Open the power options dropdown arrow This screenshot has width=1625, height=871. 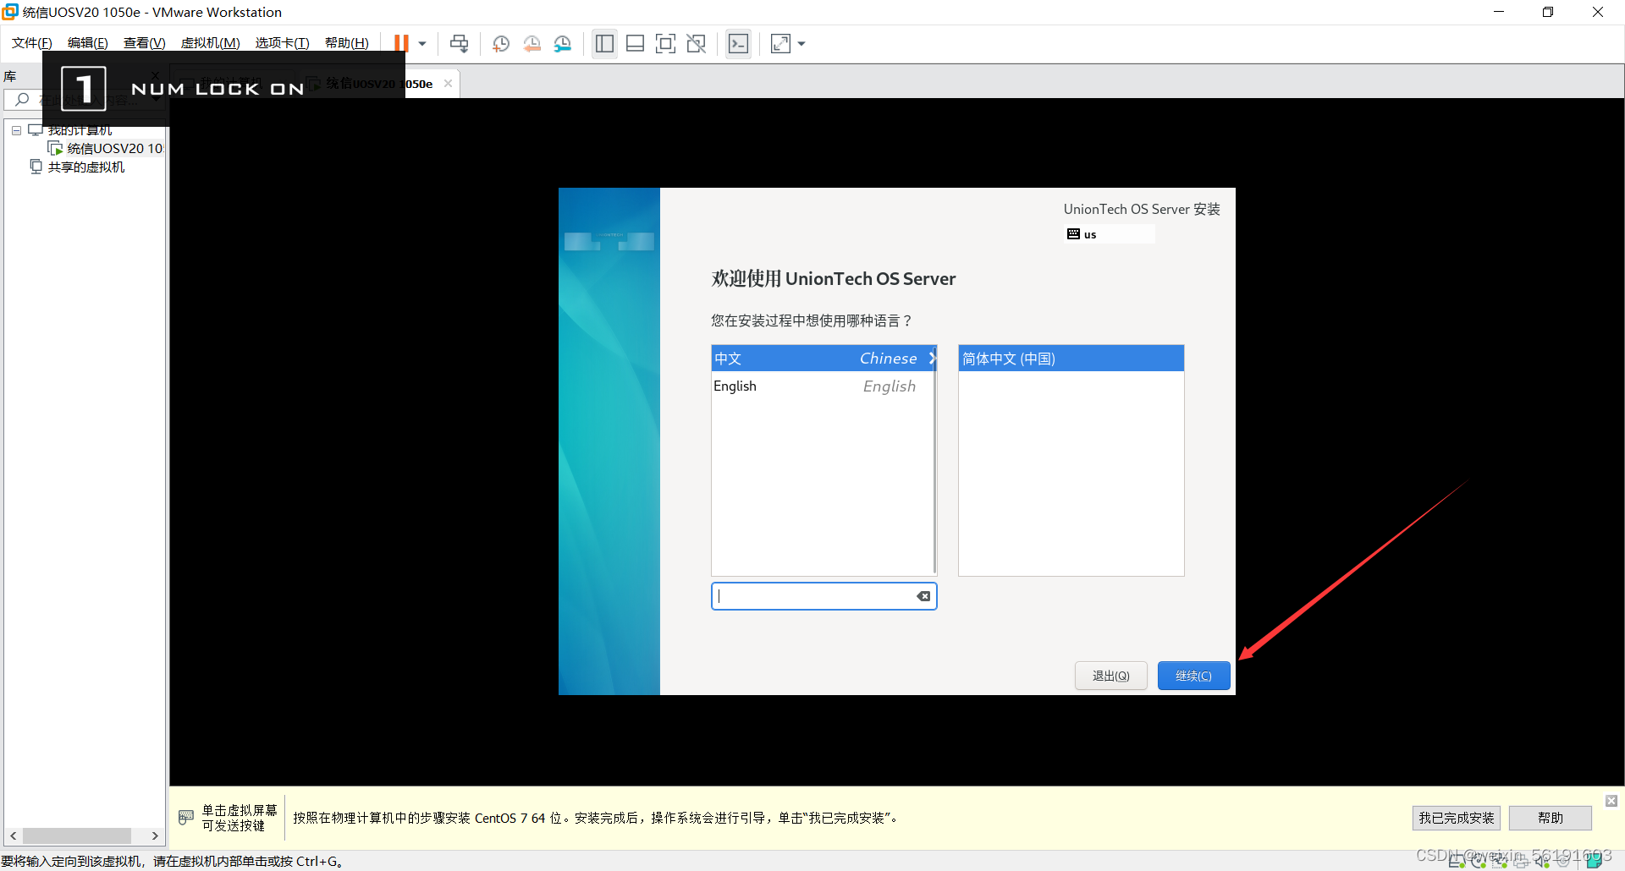pos(422,43)
